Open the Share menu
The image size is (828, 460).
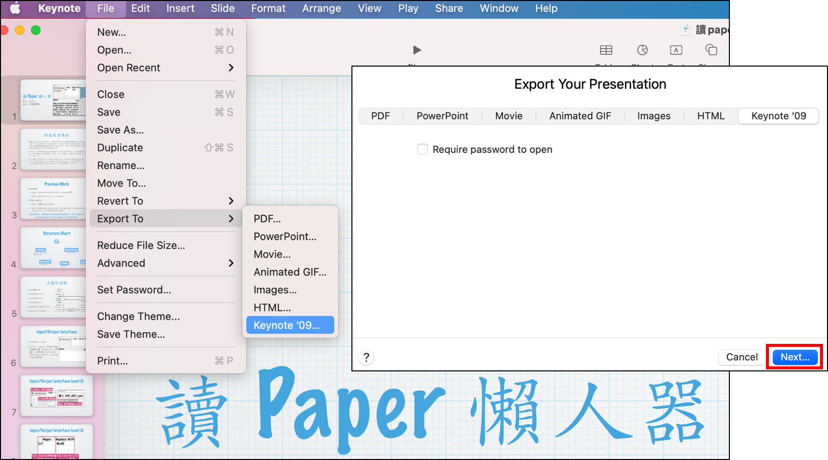[x=449, y=9]
